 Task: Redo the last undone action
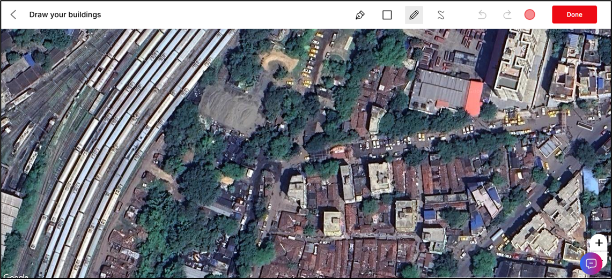pyautogui.click(x=507, y=15)
